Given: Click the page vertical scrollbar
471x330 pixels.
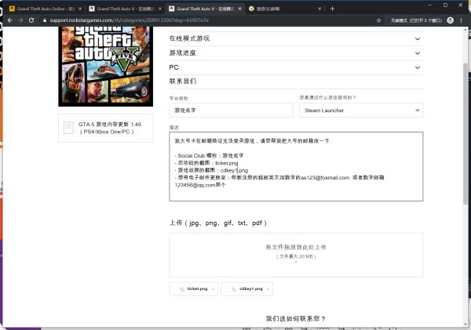Looking at the screenshot, I should click(x=466, y=133).
